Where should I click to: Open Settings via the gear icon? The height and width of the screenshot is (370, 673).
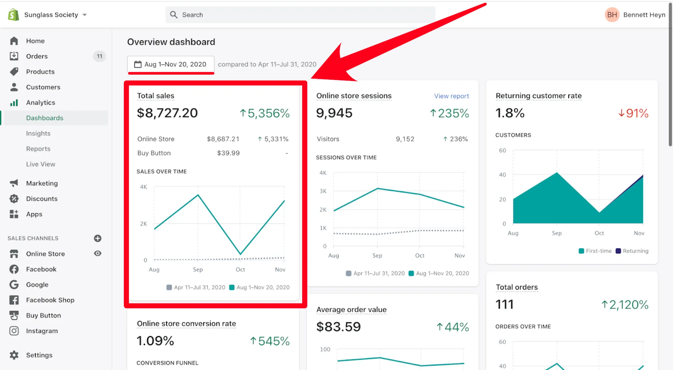(x=14, y=355)
